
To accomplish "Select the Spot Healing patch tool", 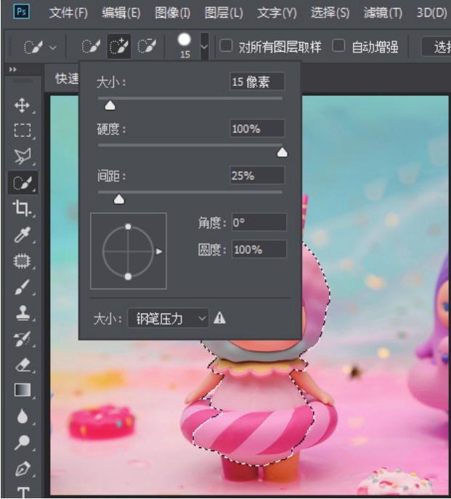I will [22, 261].
